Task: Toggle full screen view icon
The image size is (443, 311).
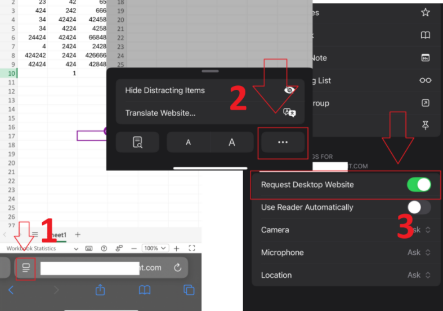Action: pyautogui.click(x=192, y=248)
